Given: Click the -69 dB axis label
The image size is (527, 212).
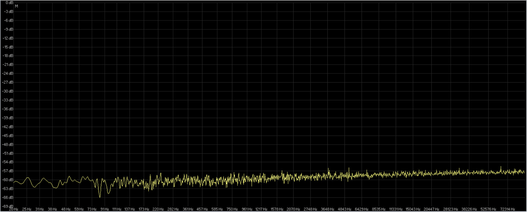Looking at the screenshot, I should click(8, 206).
